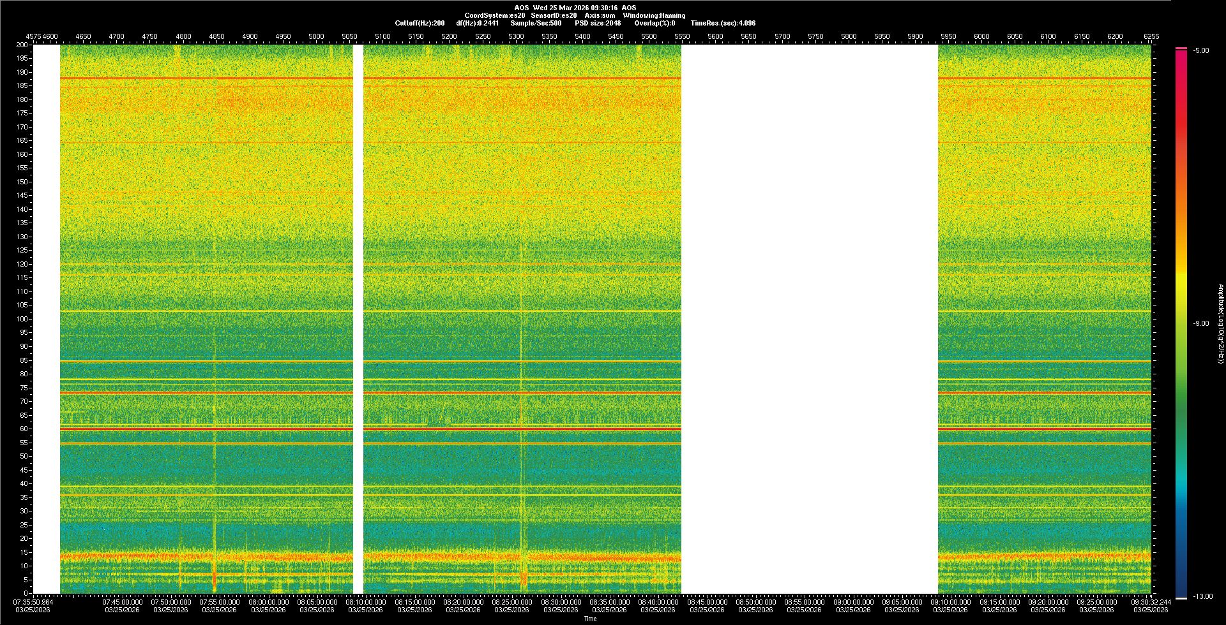Click the Sample/Sec:500 parameter label
1226x625 pixels.
pyautogui.click(x=536, y=23)
